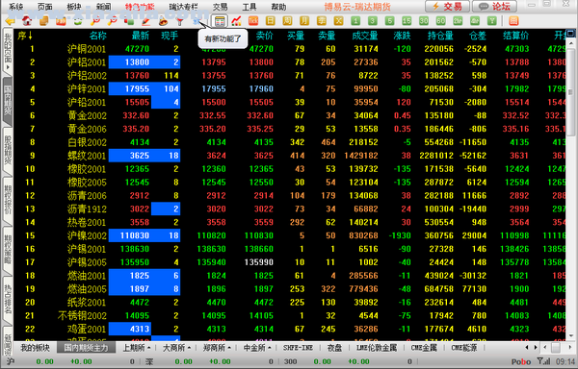The image size is (578, 369).
Task: Choose the 15-minute period icon
Action: [x=407, y=21]
